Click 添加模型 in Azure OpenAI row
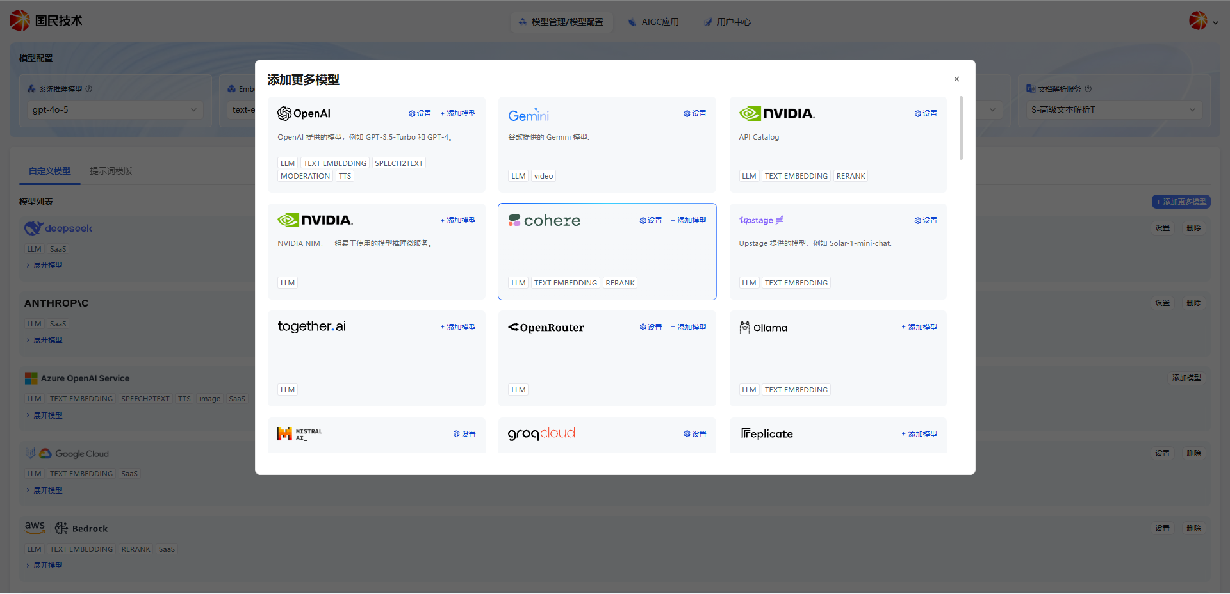Screen dimensions: 1230x594 click(1187, 378)
